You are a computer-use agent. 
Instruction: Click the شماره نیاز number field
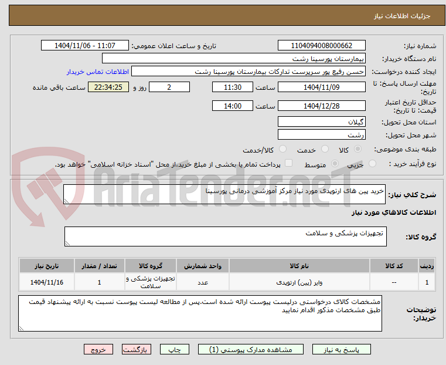(321, 46)
